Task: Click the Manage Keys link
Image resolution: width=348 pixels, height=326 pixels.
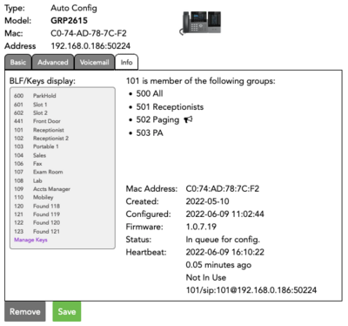Action: 30,240
